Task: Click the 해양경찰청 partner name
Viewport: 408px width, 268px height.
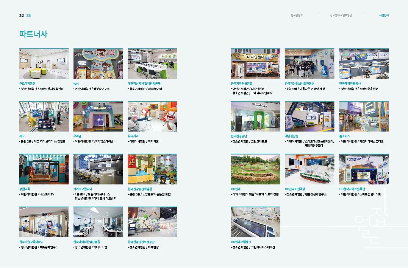Action: click(x=292, y=136)
